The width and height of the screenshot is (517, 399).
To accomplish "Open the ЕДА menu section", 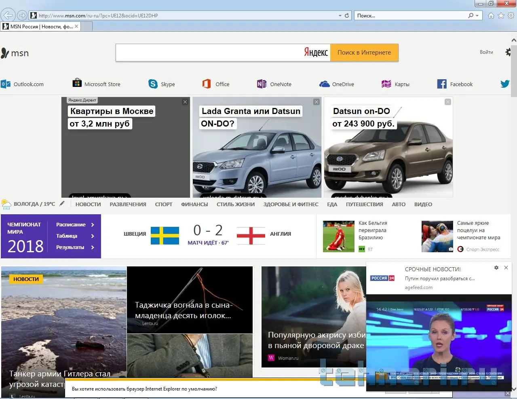I will [x=332, y=204].
